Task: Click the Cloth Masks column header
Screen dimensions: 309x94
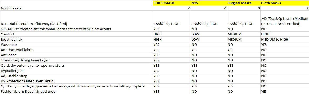Action: point(285,3)
